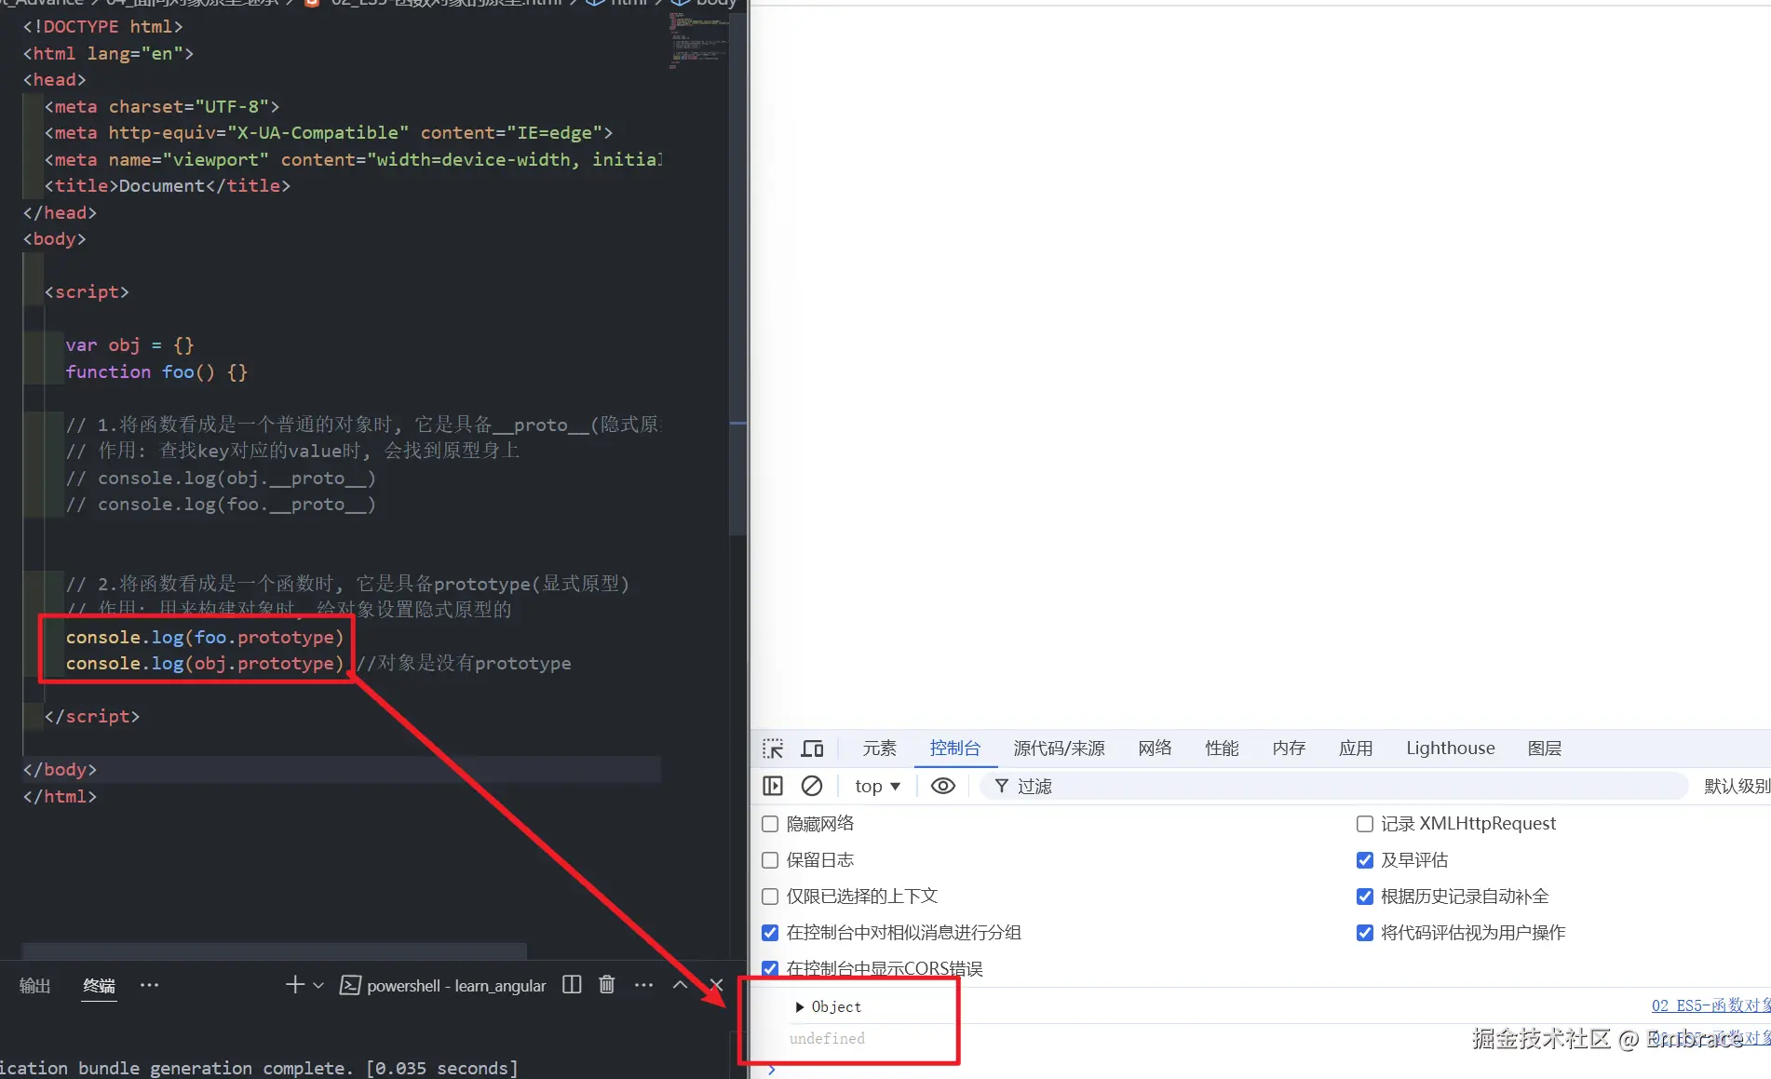Click the 'var obj = {}' code line
Image resolution: width=1771 pixels, height=1079 pixels.
coord(129,344)
